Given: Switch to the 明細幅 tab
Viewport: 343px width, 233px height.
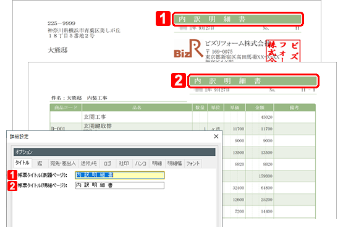Looking at the screenshot, I should pos(174,163).
